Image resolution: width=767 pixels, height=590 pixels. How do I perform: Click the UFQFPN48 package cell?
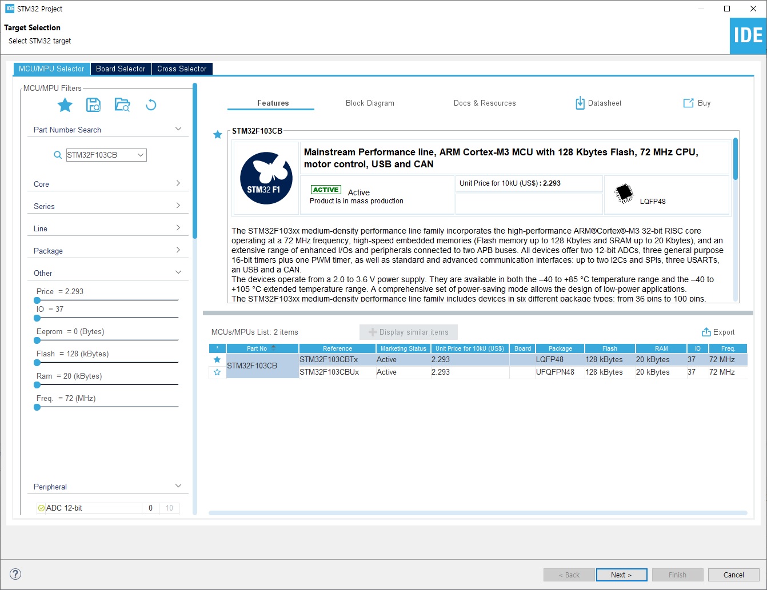(x=559, y=372)
